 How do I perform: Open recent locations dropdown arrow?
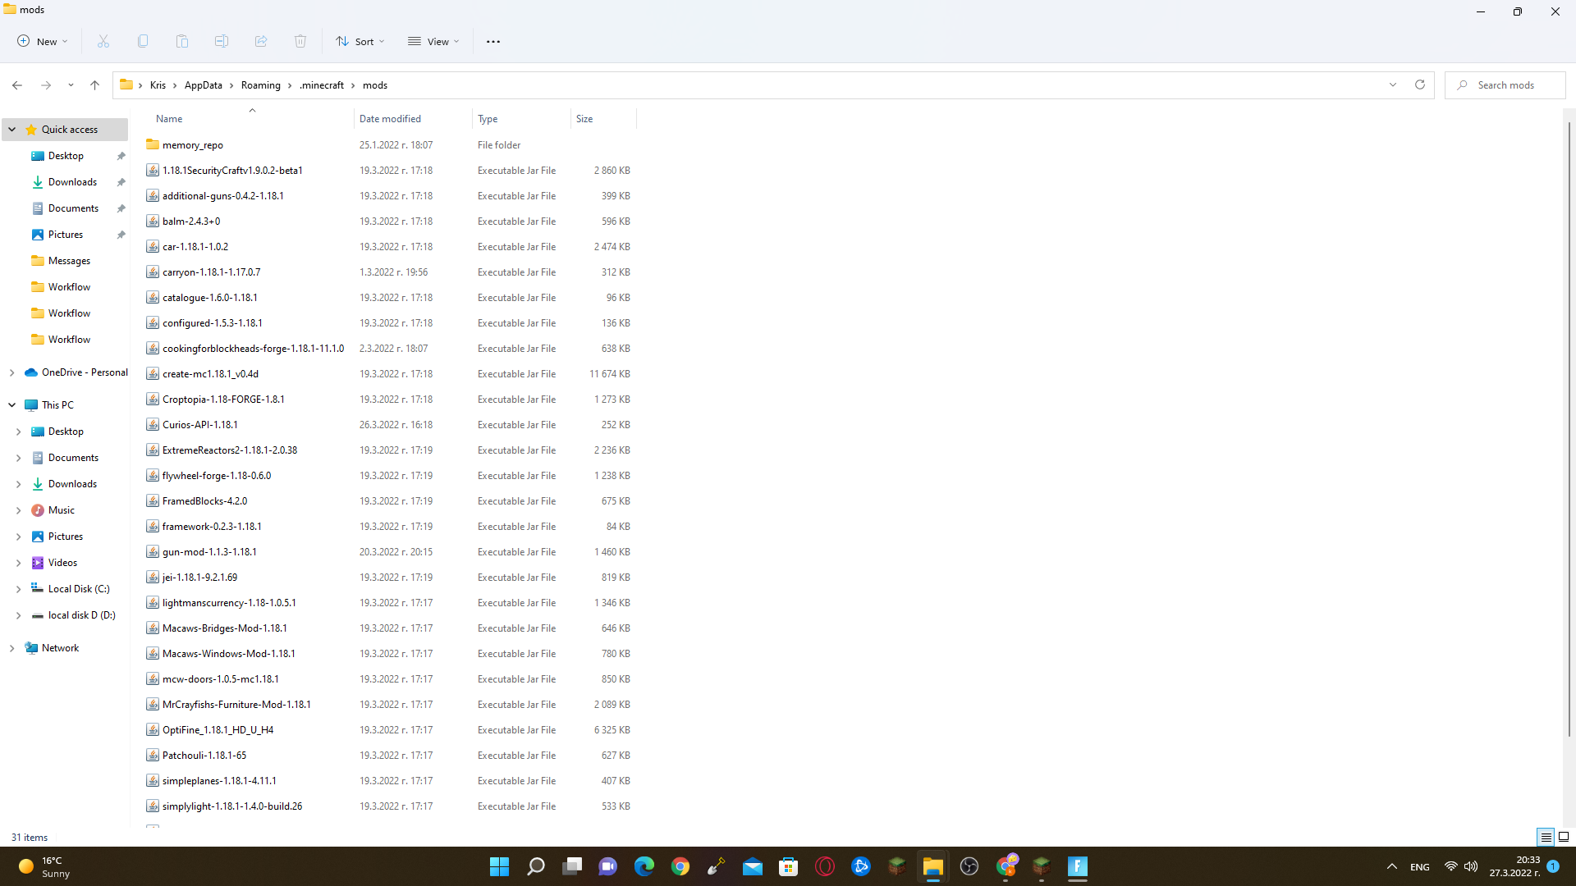pyautogui.click(x=71, y=85)
